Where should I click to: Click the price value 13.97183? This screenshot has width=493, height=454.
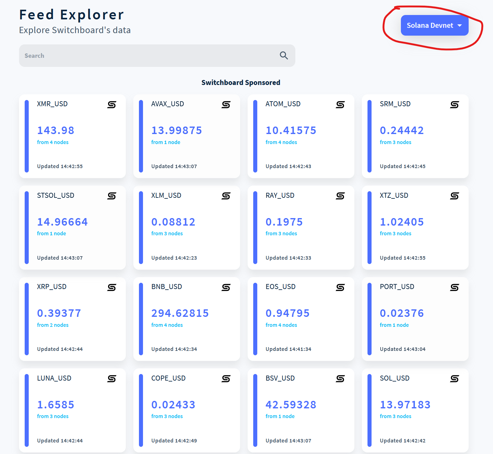click(x=405, y=405)
